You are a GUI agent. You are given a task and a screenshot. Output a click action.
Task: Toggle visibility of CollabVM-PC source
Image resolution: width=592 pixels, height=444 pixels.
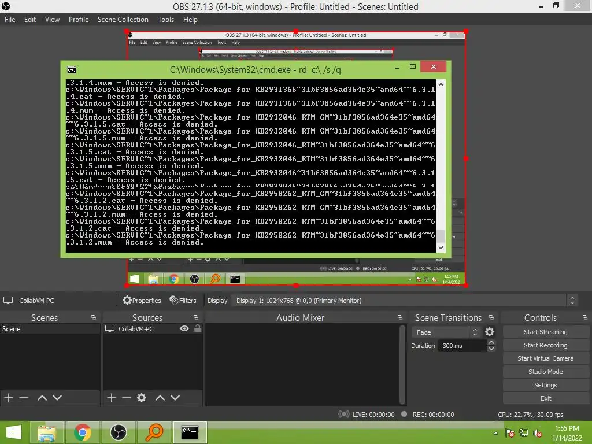(x=184, y=328)
